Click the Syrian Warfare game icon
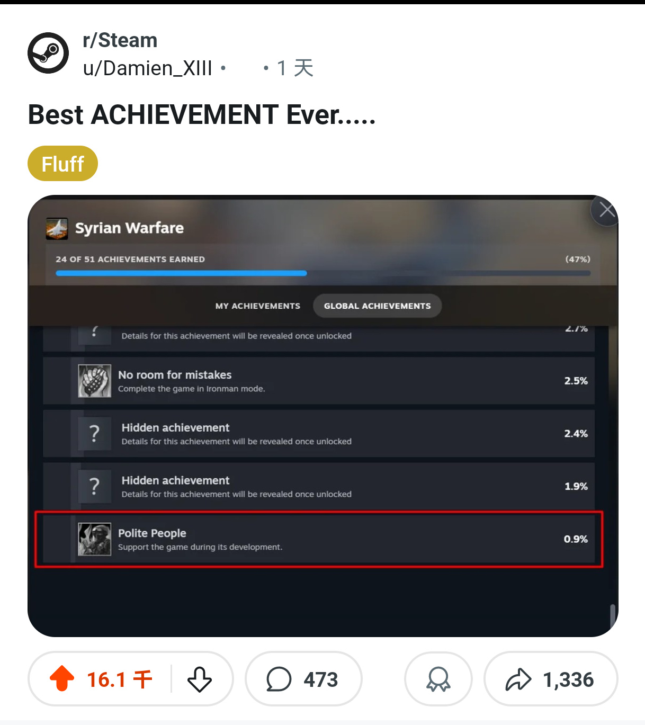Screen dimensions: 645x725 coord(57,229)
